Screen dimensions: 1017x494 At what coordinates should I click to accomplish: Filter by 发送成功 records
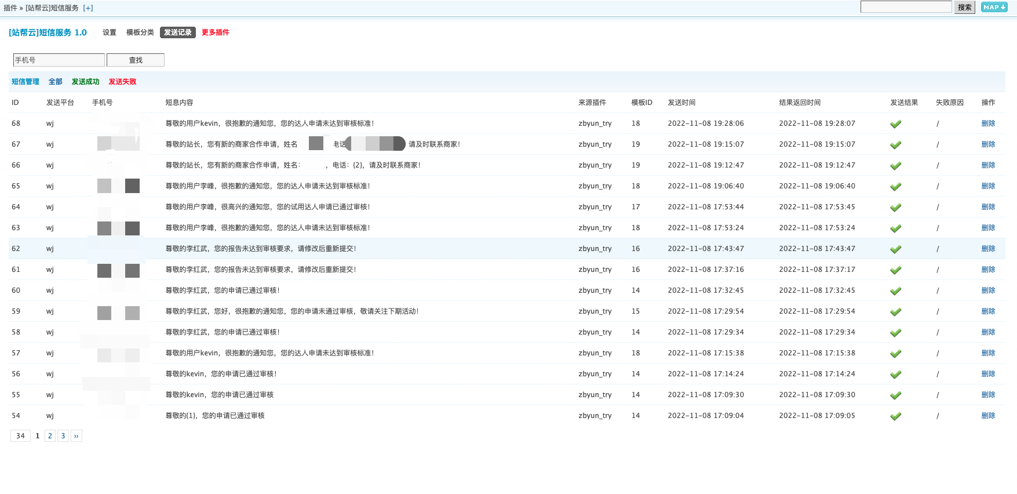click(x=86, y=82)
